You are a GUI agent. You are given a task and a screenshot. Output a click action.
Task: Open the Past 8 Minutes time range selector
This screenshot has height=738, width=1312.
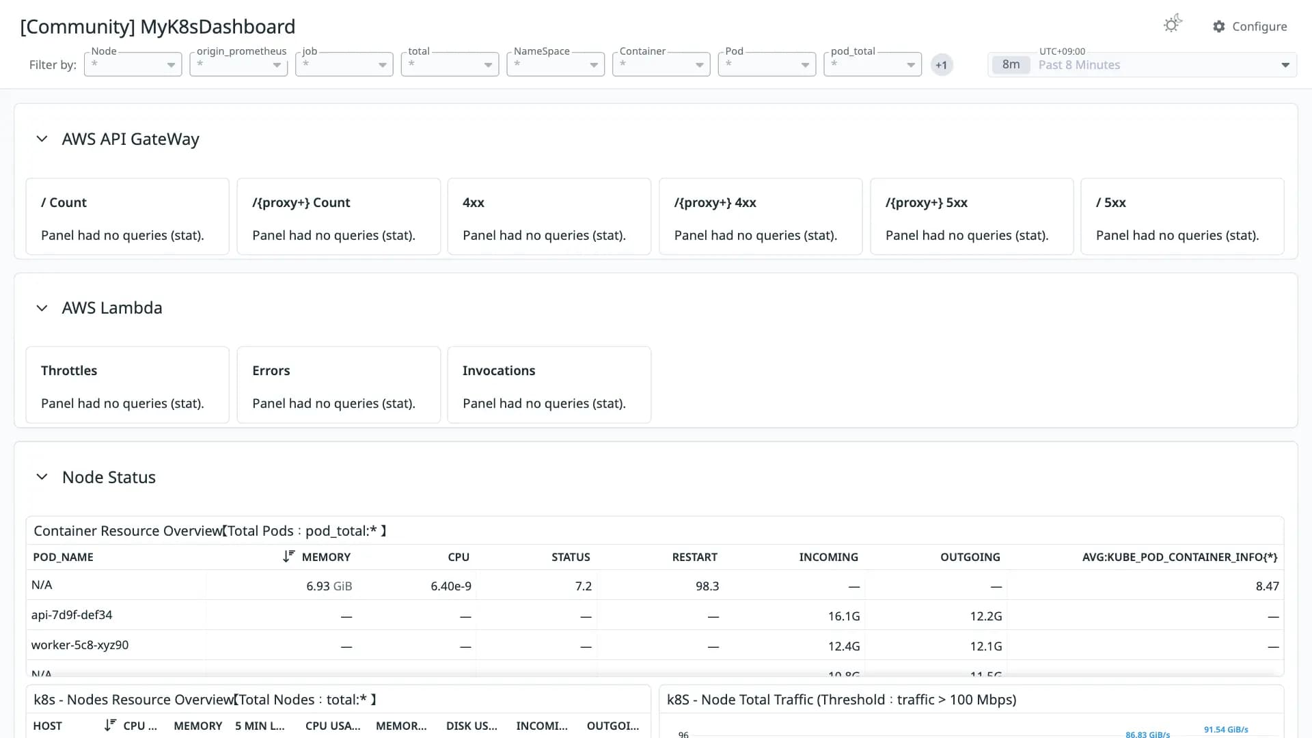coord(1142,65)
